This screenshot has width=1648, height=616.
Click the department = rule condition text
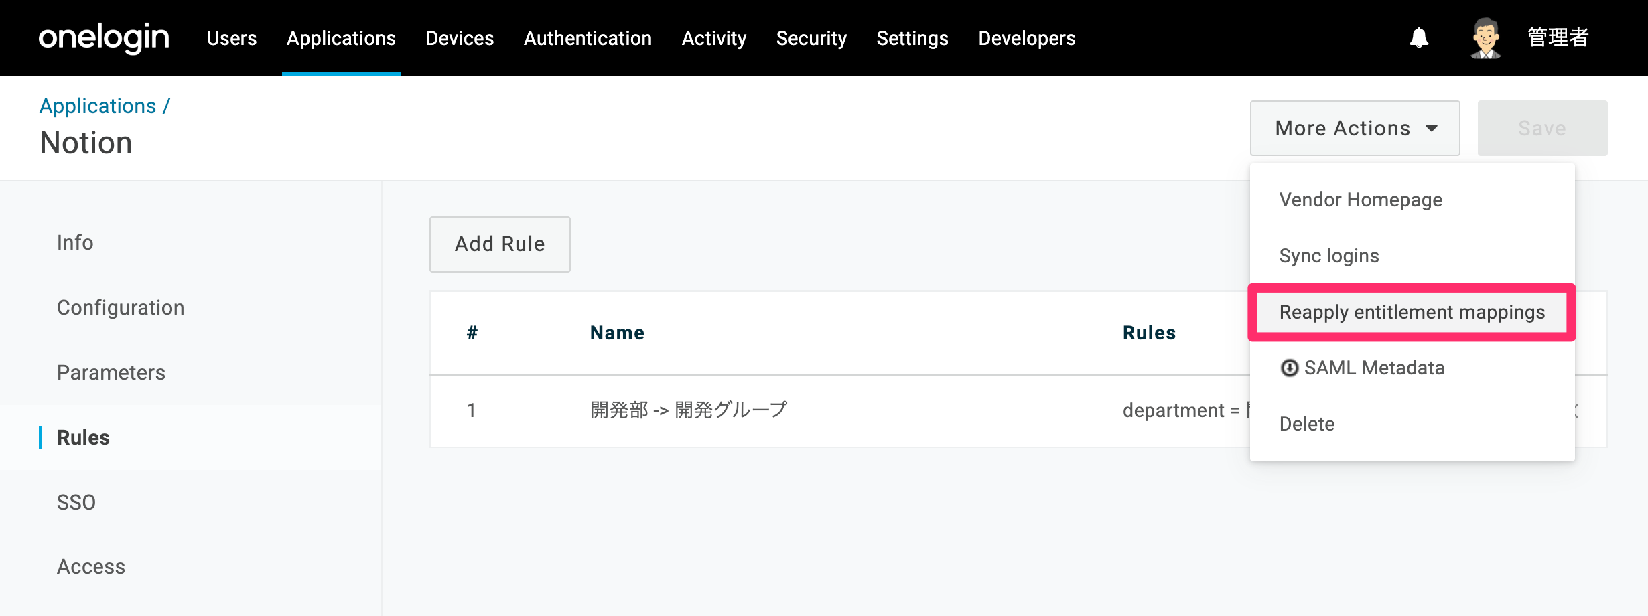coord(1184,410)
